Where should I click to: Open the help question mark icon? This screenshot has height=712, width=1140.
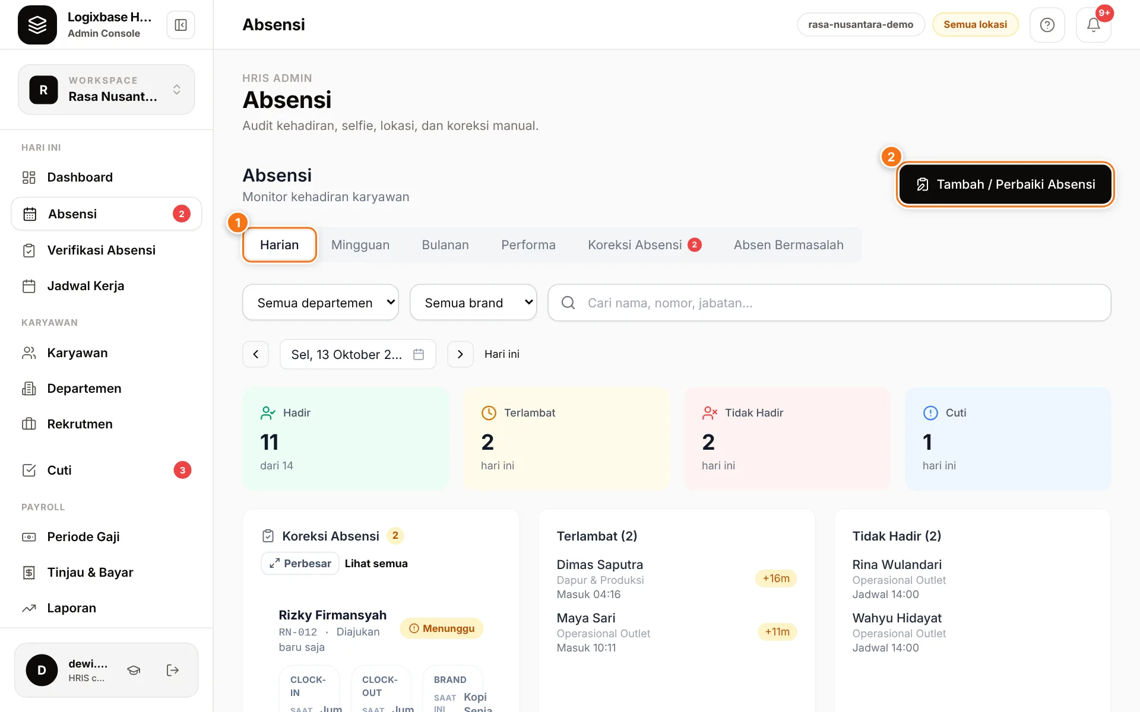(1047, 25)
